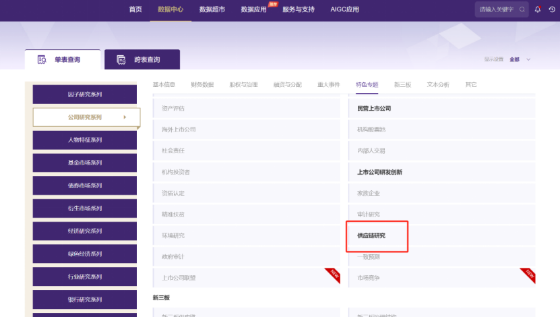Select 绿色经济系列 in sidebar

(x=85, y=254)
